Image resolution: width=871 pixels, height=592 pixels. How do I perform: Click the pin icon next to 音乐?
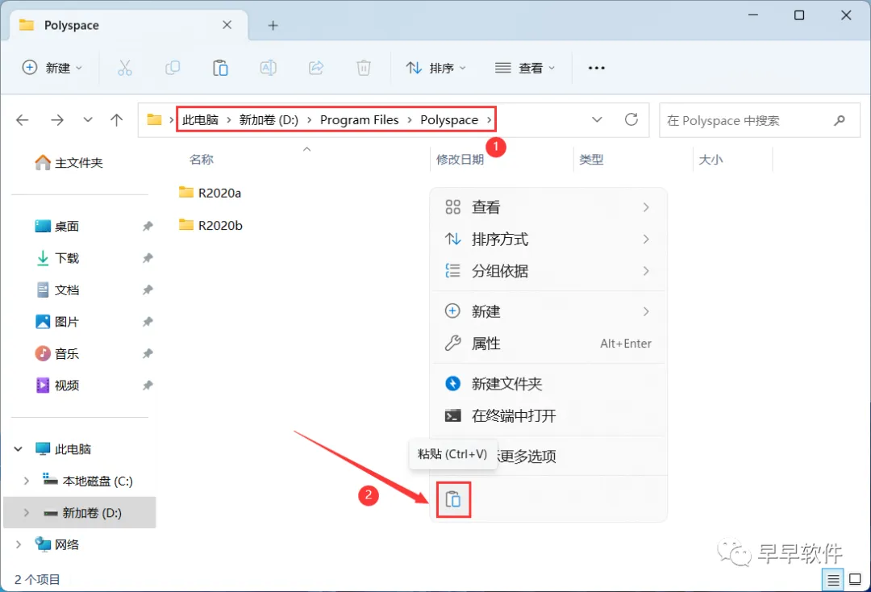pyautogui.click(x=148, y=354)
